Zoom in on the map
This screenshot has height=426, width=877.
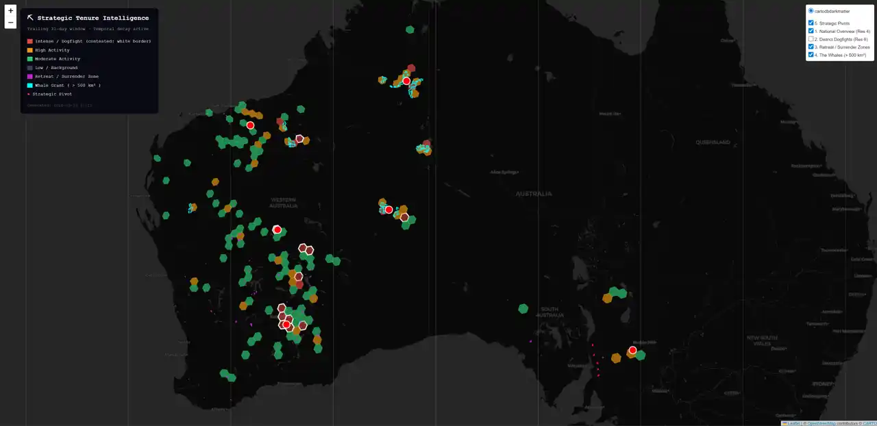[x=10, y=11]
